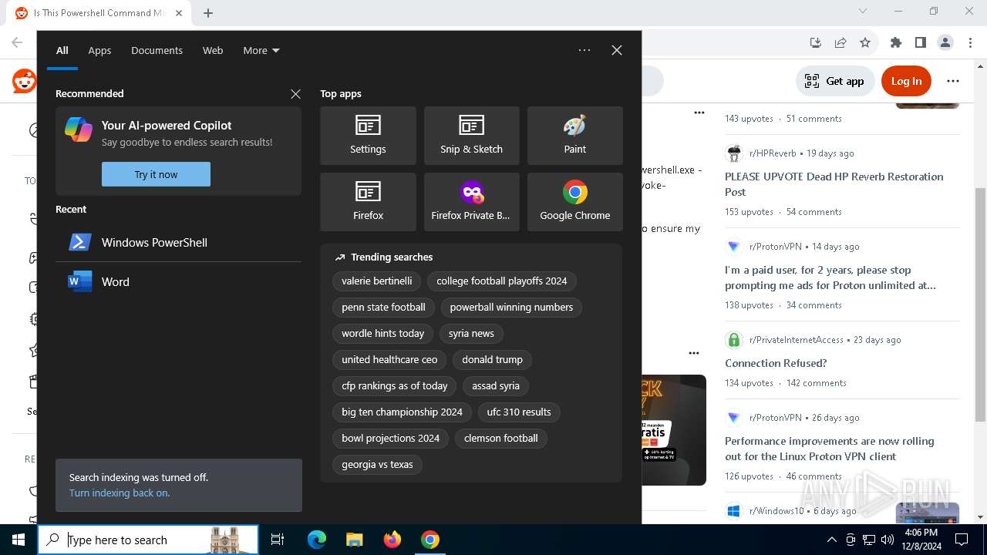Image resolution: width=987 pixels, height=555 pixels.
Task: Search trending 'assad syria'
Action: coord(496,386)
